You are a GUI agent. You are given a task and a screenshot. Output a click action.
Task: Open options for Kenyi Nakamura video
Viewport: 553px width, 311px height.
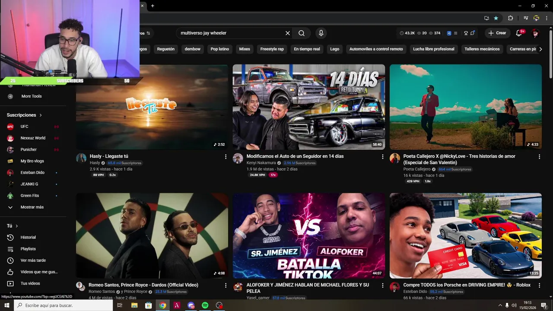pos(382,156)
